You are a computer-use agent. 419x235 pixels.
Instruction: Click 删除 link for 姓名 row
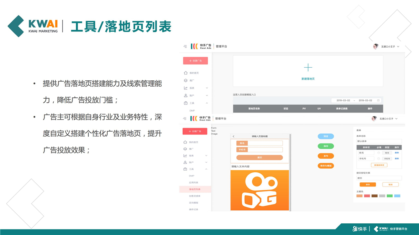[397, 153]
